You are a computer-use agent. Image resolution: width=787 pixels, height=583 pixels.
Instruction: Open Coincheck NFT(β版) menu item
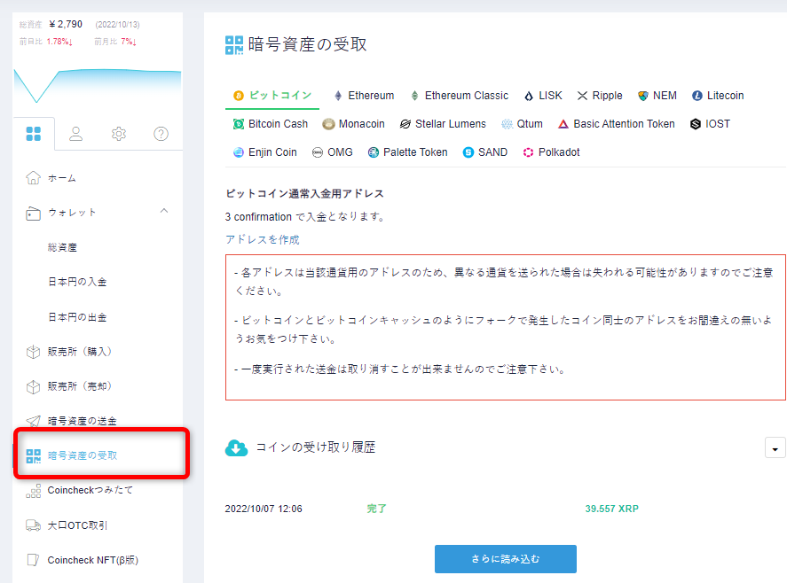[92, 560]
